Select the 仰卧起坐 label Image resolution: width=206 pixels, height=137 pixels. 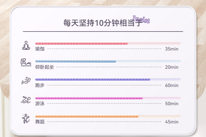tap(44, 67)
